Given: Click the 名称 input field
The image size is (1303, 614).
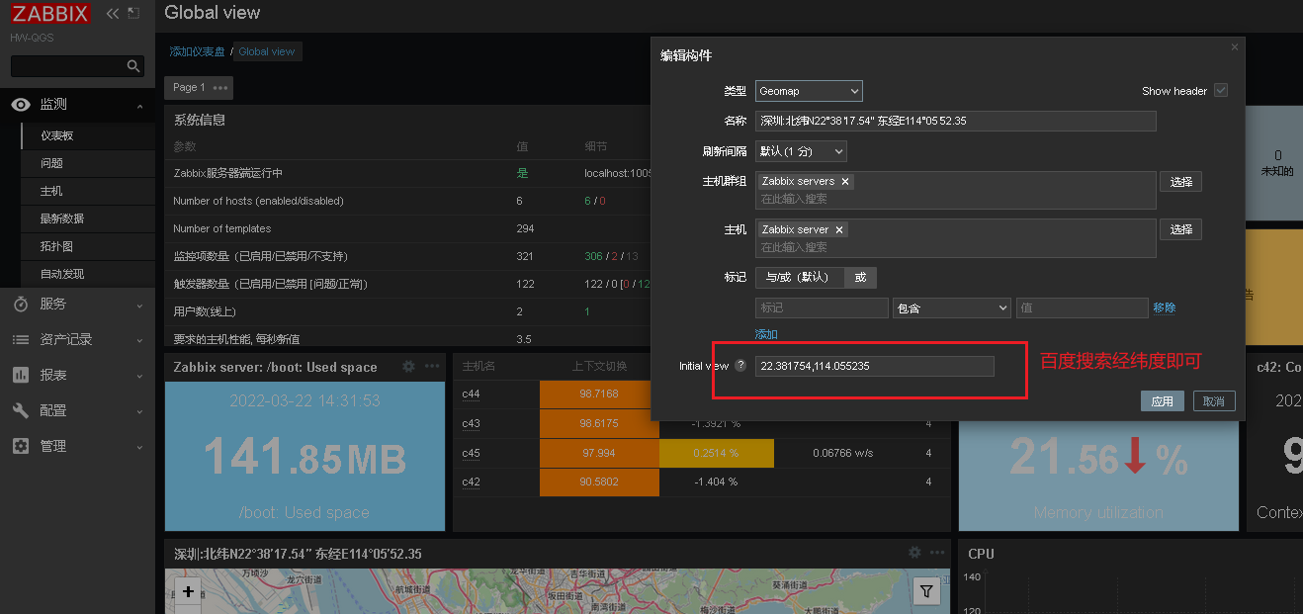Looking at the screenshot, I should pos(956,121).
